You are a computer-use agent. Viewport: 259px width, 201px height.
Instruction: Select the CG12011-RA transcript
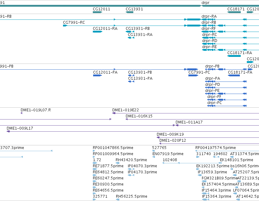pos(97,32)
